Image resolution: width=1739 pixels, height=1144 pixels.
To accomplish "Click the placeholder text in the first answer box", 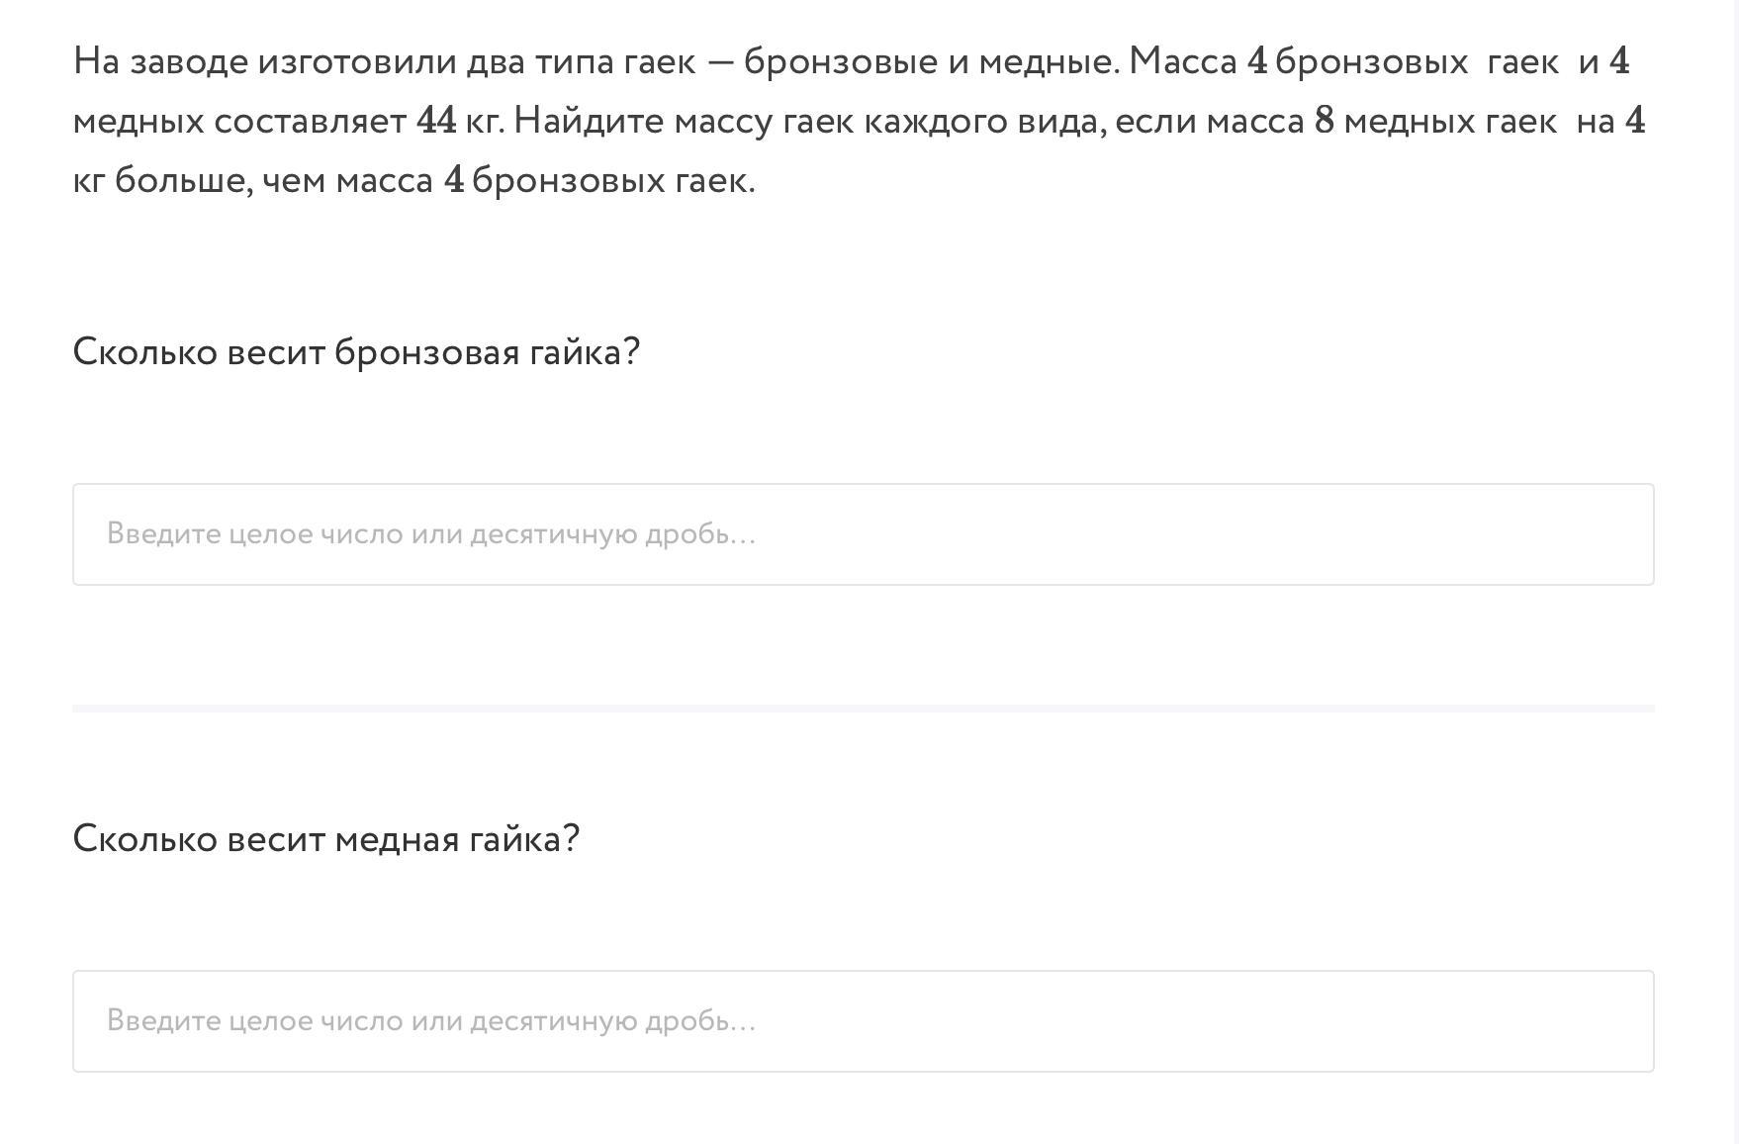I will 431,534.
